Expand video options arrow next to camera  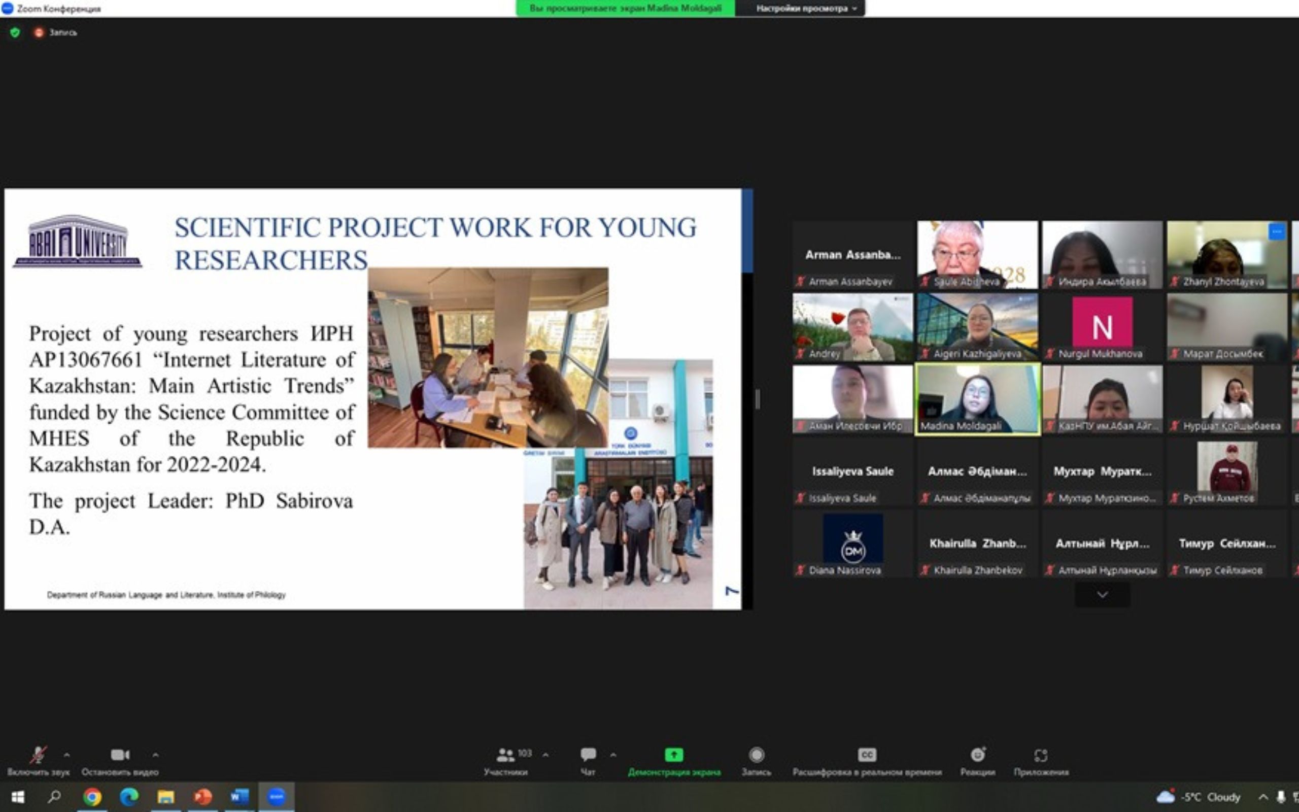[155, 755]
